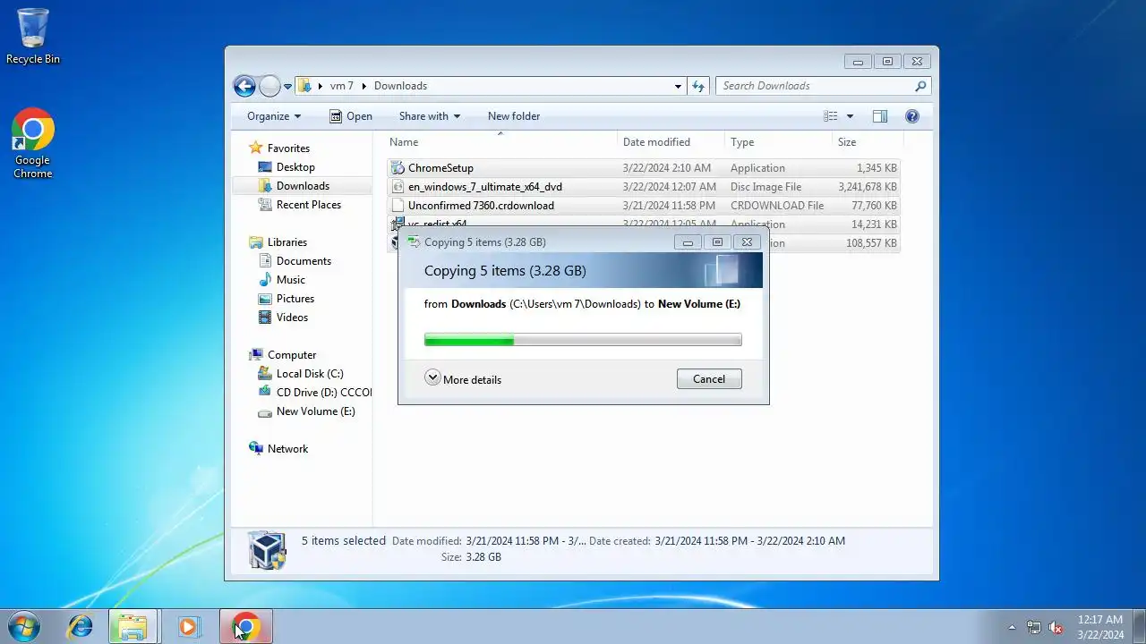Image resolution: width=1146 pixels, height=644 pixels.
Task: Select Desktop in Favorites
Action: [295, 167]
